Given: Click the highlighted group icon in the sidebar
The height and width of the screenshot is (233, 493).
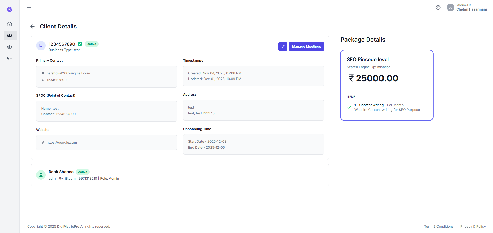Looking at the screenshot, I should tap(10, 35).
